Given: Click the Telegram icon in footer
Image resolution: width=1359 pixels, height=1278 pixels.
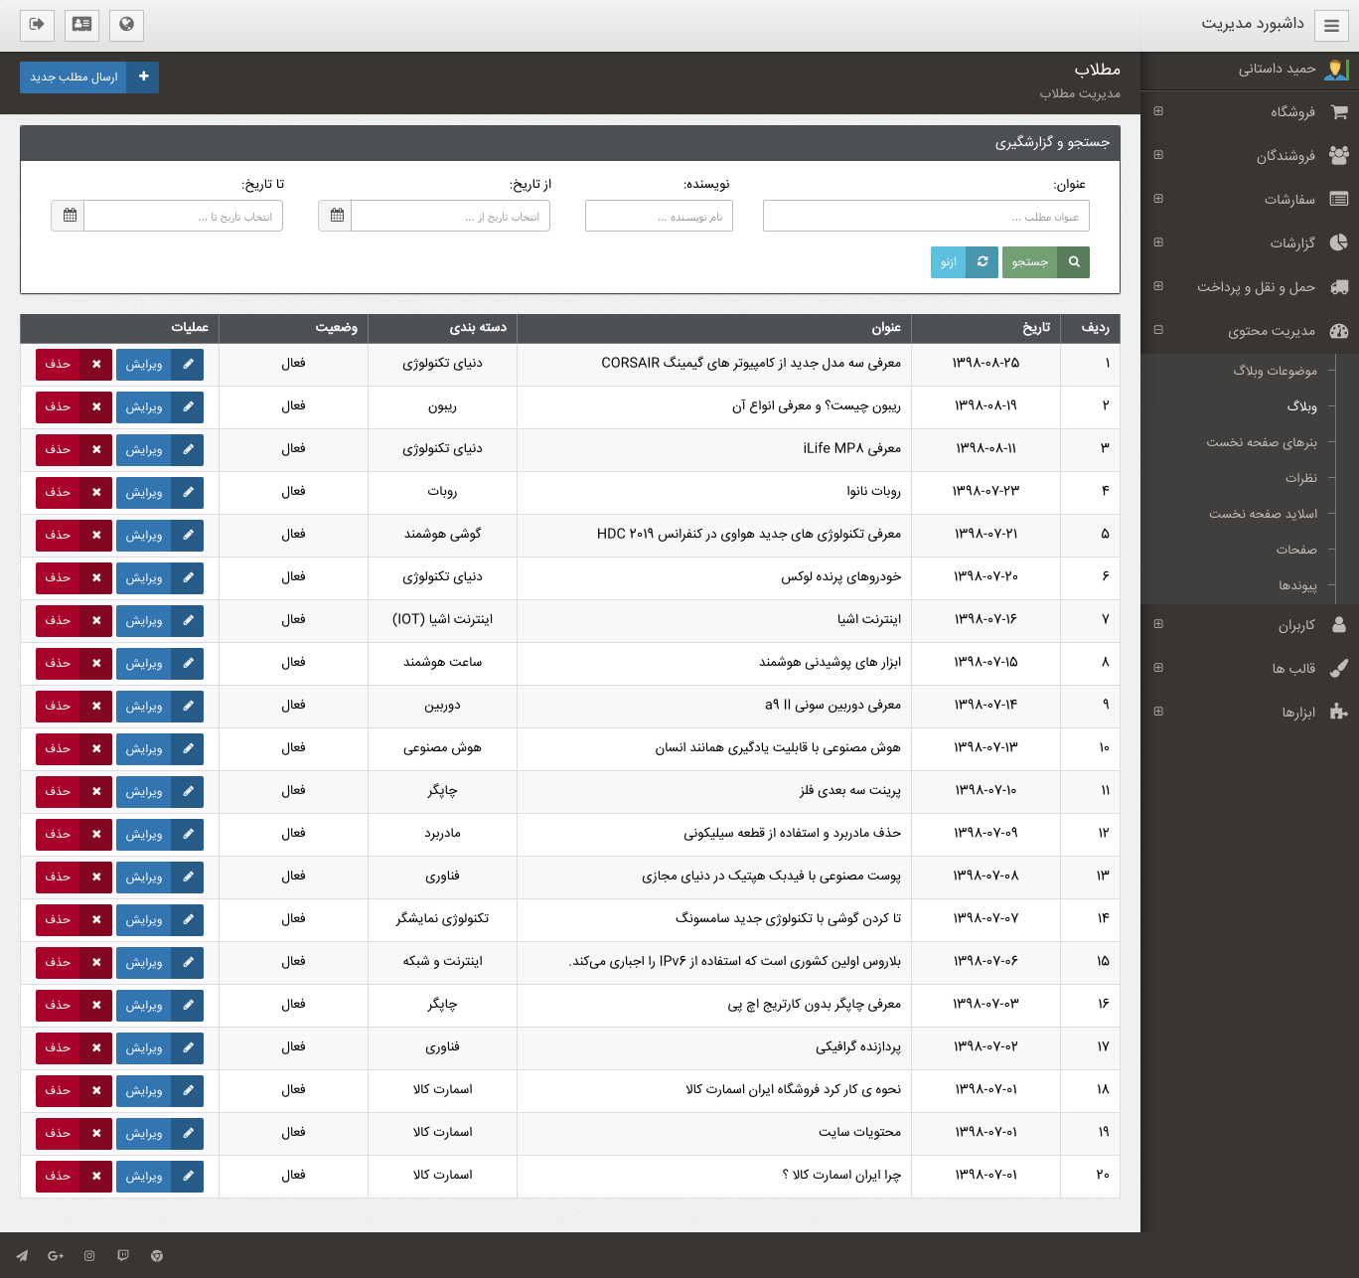Looking at the screenshot, I should [22, 1256].
